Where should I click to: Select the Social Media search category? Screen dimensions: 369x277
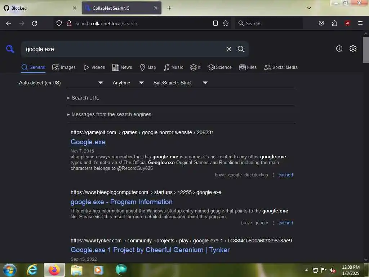coord(281,67)
